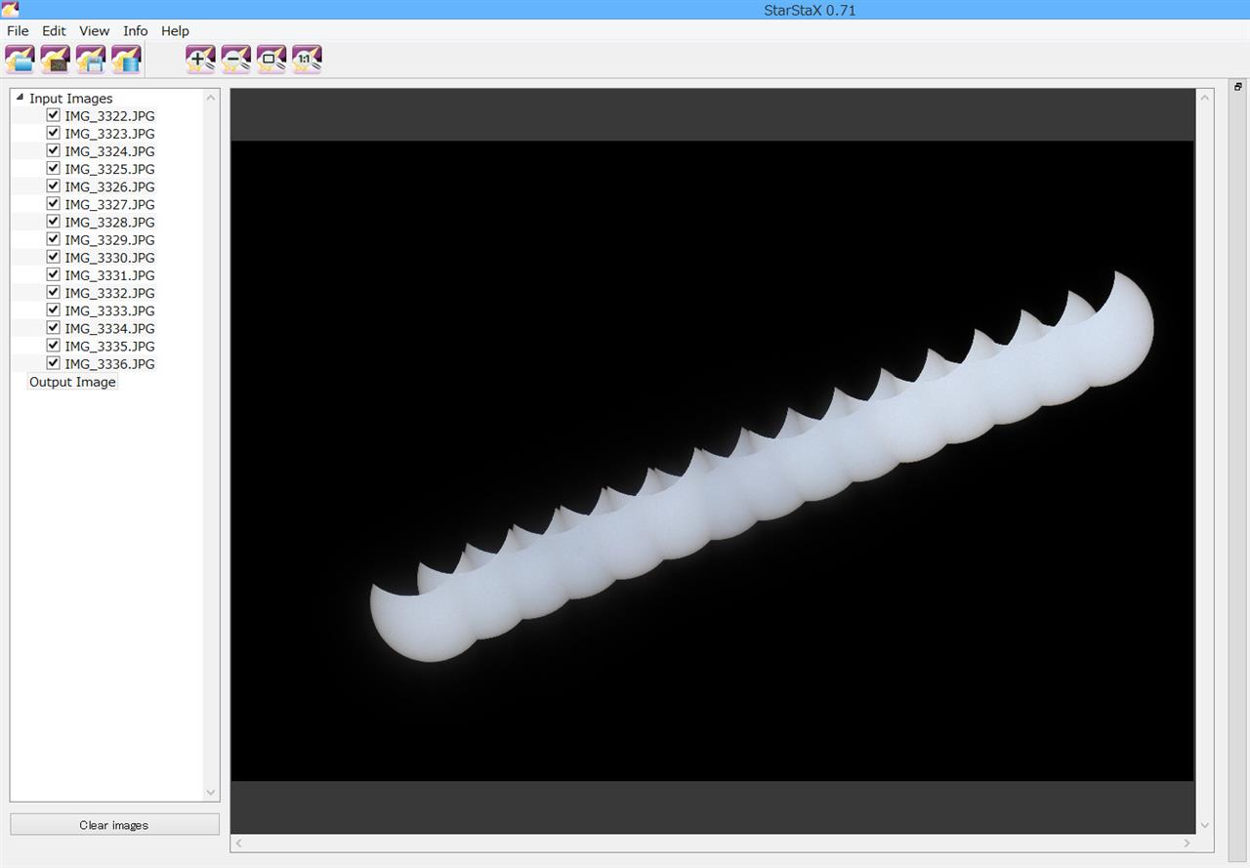This screenshot has width=1250, height=868.
Task: Select the IMG_3331.JPG file name
Action: [109, 275]
